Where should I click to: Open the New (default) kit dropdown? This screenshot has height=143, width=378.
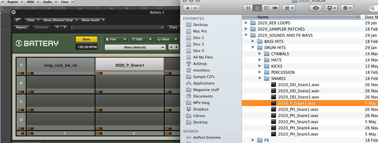[135, 47]
